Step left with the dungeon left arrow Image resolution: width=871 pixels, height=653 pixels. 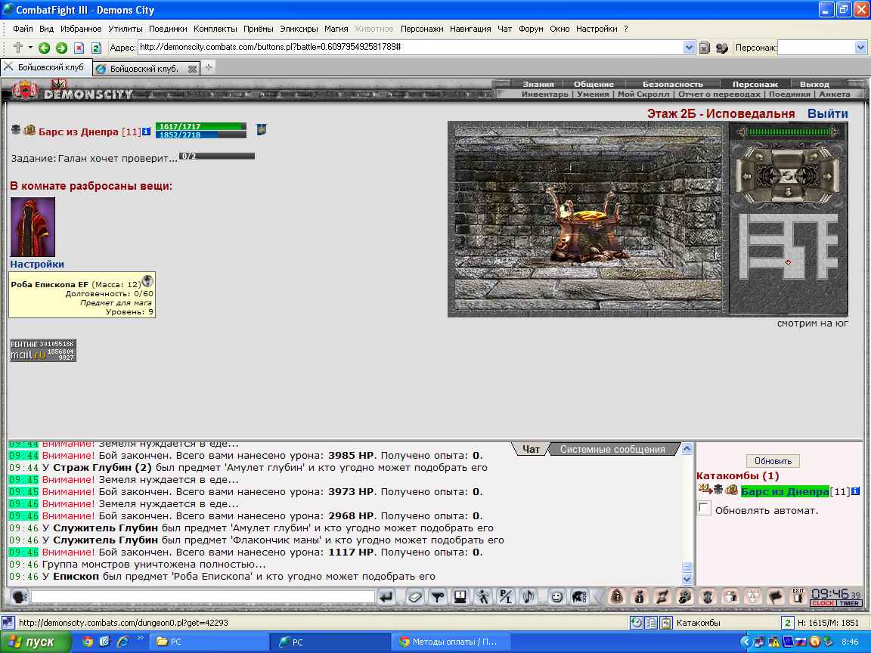[x=748, y=175]
